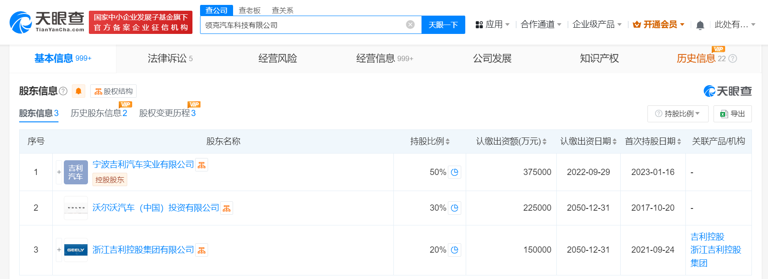Screen dimensions: 768x279
Task: Expand the 宁波吉利汽车实业 row with the plus button
Action: [x=59, y=172]
